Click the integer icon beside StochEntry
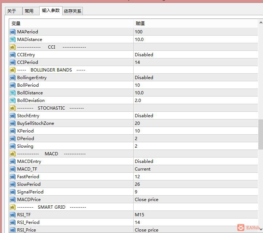The height and width of the screenshot is (233, 263). [x=13, y=116]
